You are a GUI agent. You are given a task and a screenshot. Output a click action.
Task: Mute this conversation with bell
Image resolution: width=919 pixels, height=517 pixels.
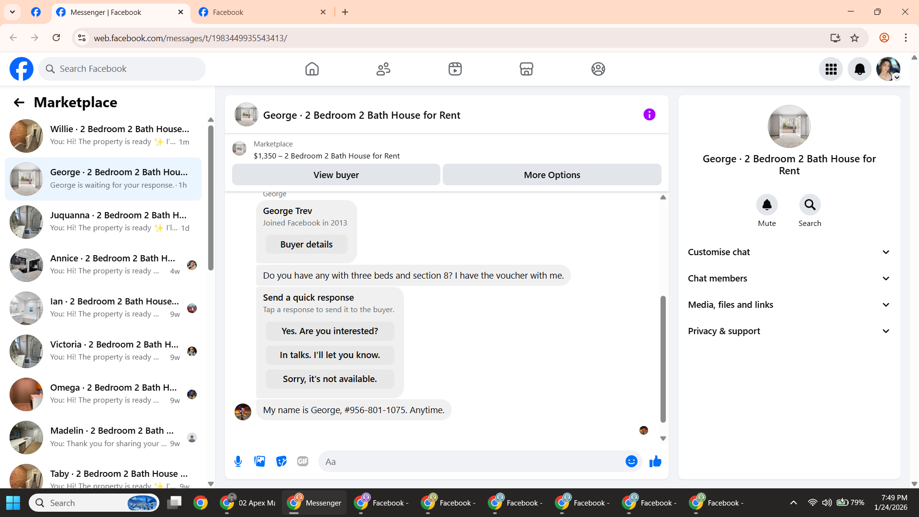click(766, 205)
